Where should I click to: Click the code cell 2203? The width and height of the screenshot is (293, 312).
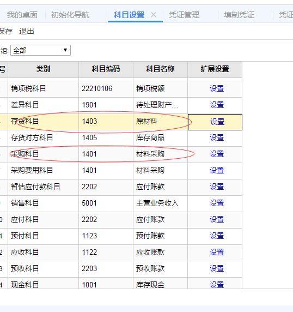pyautogui.click(x=106, y=269)
